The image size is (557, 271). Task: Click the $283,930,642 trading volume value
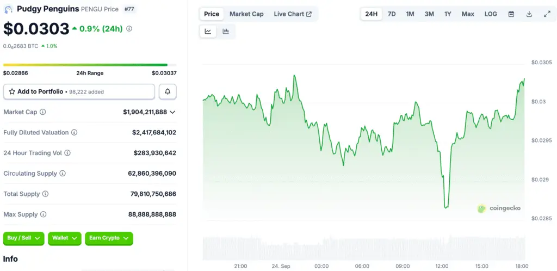[155, 153]
